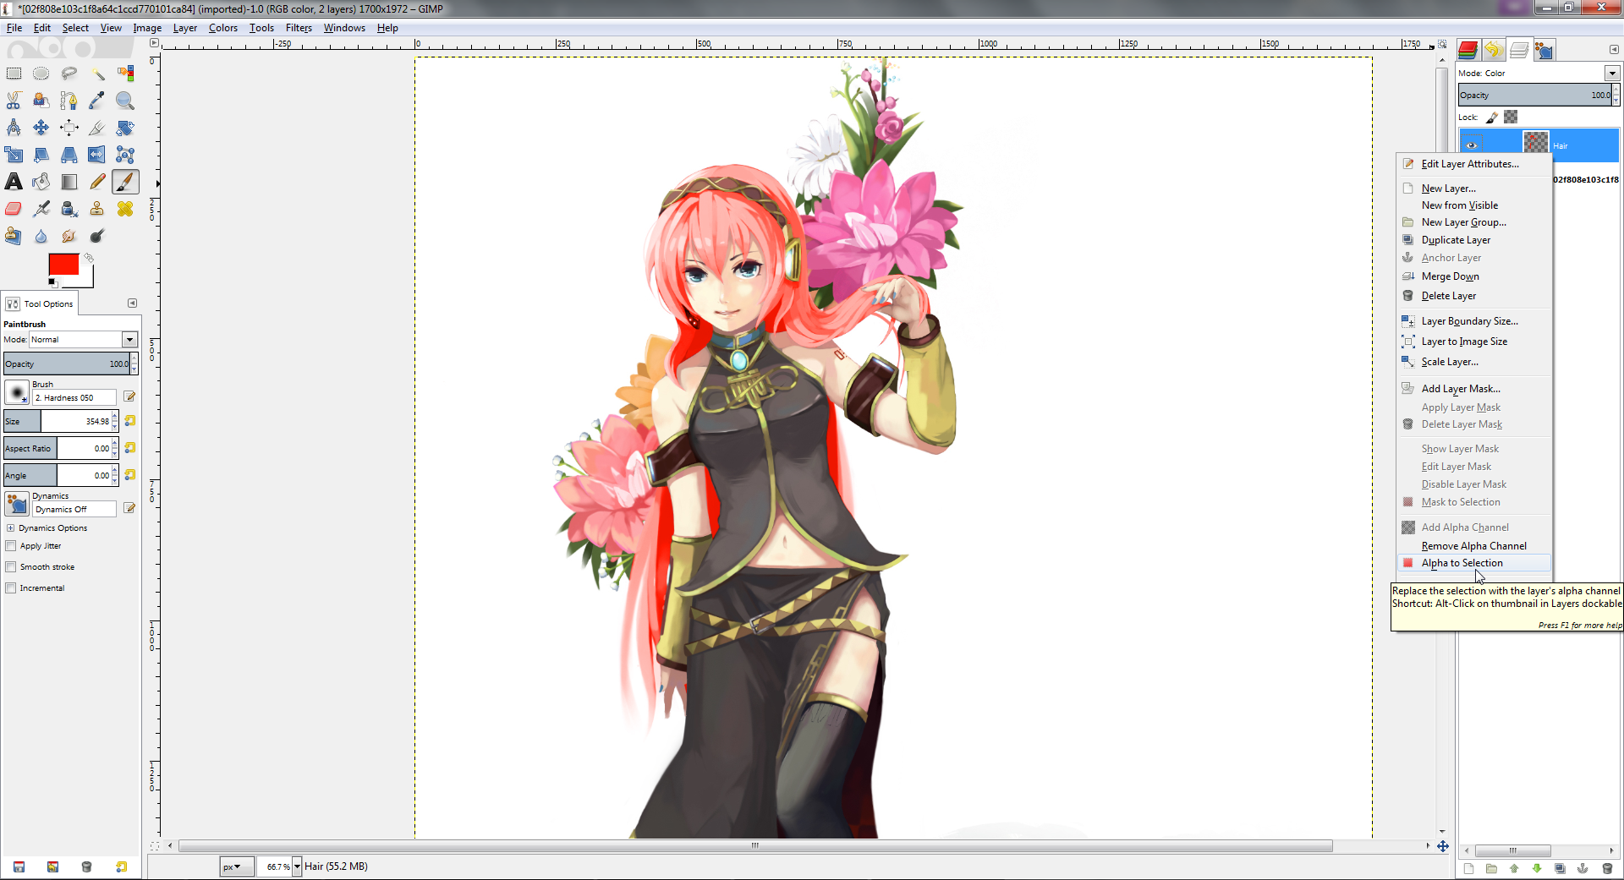Select the Bucket Fill tool
This screenshot has height=880, width=1624.
point(41,182)
